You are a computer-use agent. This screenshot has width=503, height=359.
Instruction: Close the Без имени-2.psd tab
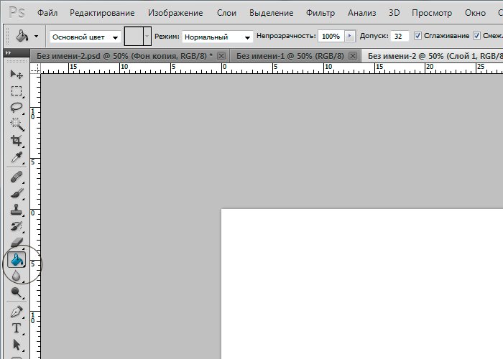(221, 56)
